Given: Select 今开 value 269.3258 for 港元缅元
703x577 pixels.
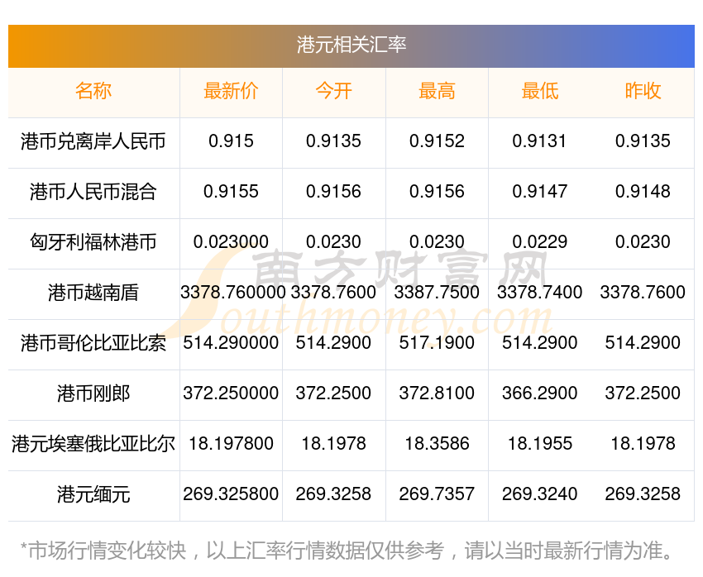Looking at the screenshot, I should [x=333, y=494].
